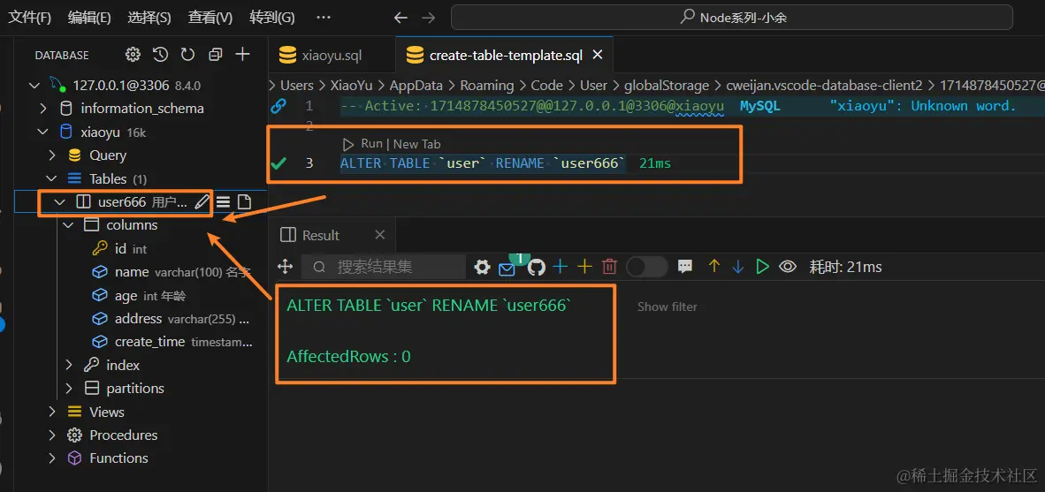Screen dimensions: 1045x492
Task: Open result settings gear icon
Action: [482, 267]
